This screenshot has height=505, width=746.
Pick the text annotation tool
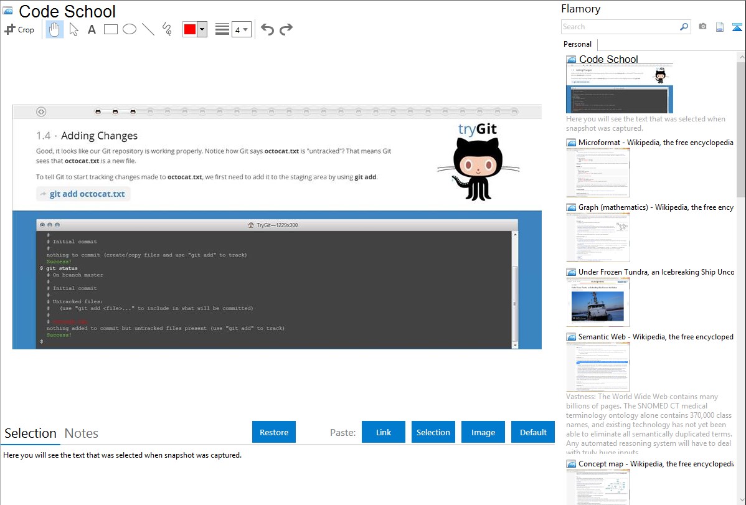[92, 29]
